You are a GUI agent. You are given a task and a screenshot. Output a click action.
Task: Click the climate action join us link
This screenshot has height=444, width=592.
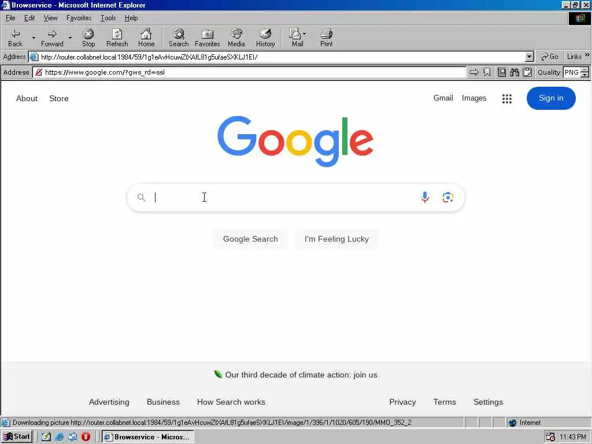pyautogui.click(x=301, y=375)
